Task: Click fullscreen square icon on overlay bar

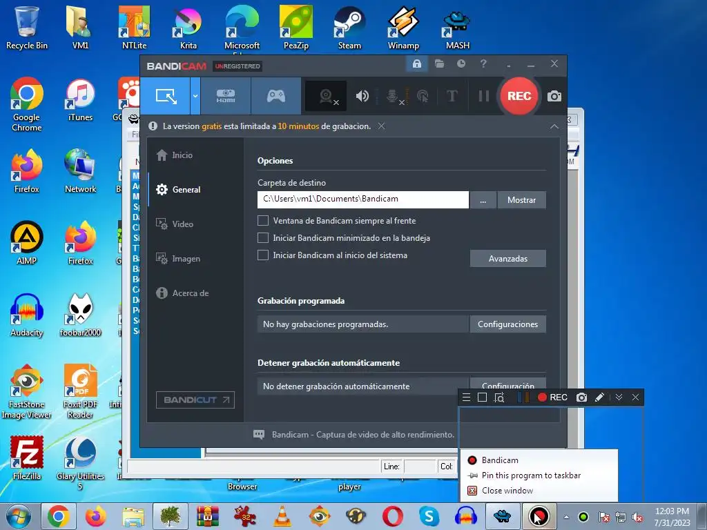Action: [x=482, y=397]
